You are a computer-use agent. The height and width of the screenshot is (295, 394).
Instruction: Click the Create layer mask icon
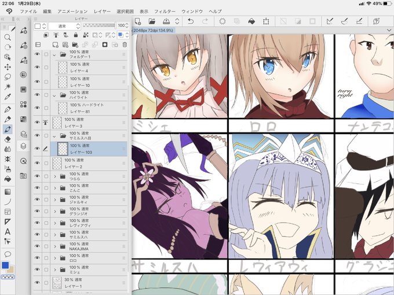coord(105,45)
